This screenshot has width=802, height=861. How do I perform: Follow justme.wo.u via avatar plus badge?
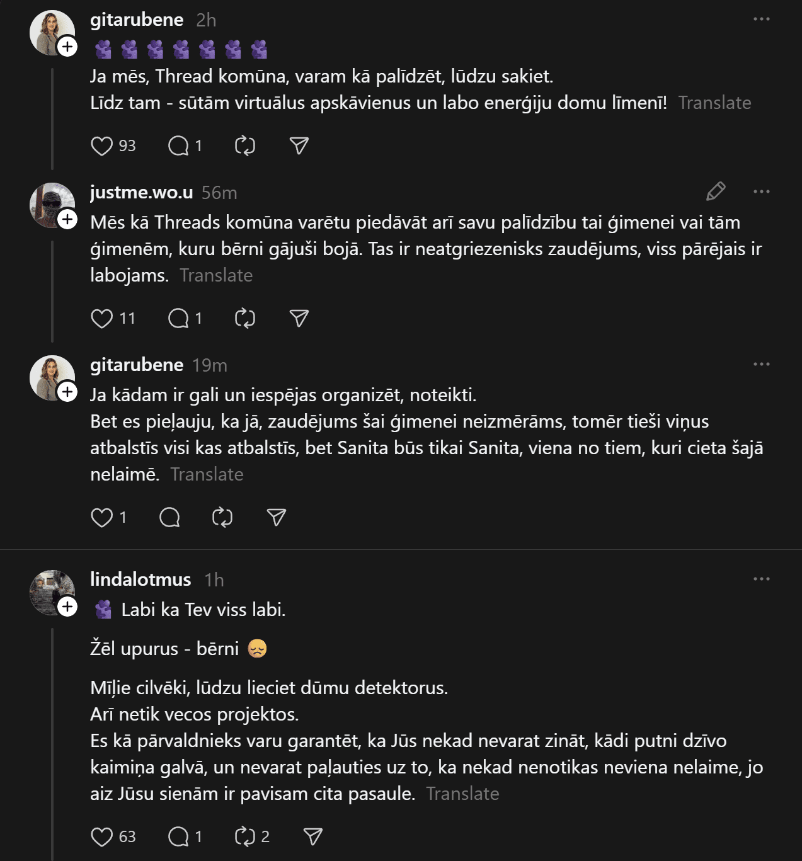coord(67,220)
